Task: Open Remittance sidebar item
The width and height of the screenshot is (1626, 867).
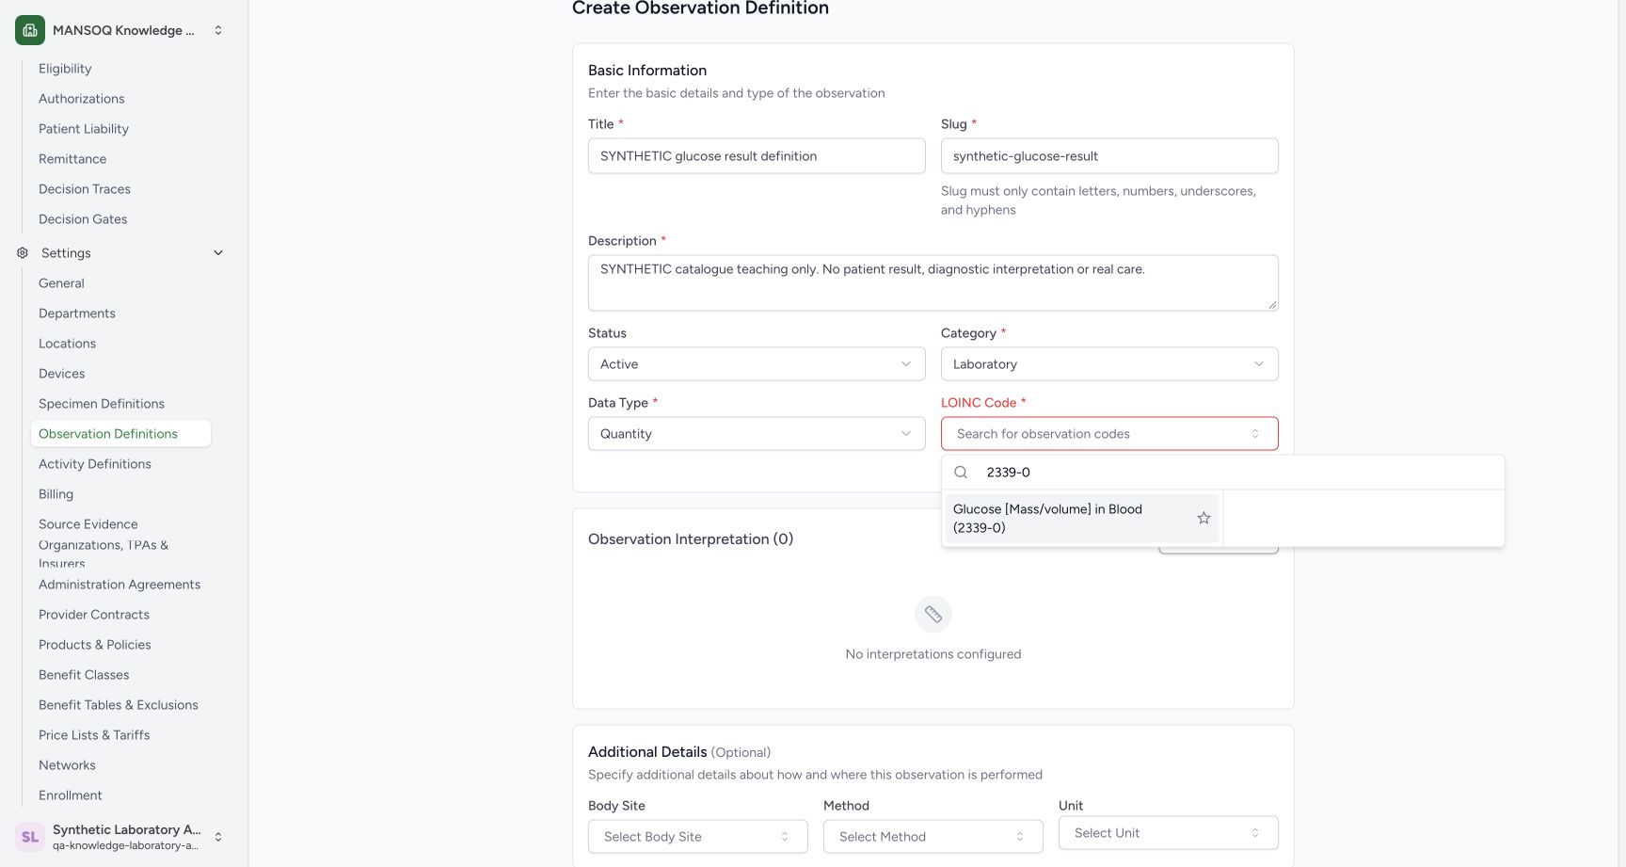Action: click(x=72, y=159)
